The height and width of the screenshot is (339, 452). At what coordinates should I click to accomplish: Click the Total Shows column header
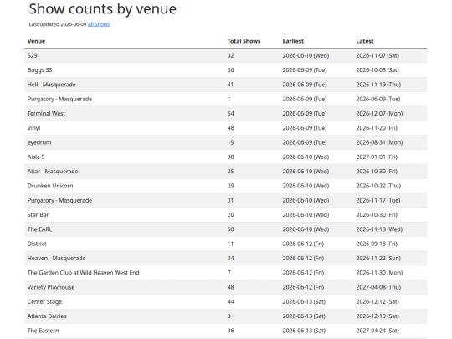click(x=244, y=41)
